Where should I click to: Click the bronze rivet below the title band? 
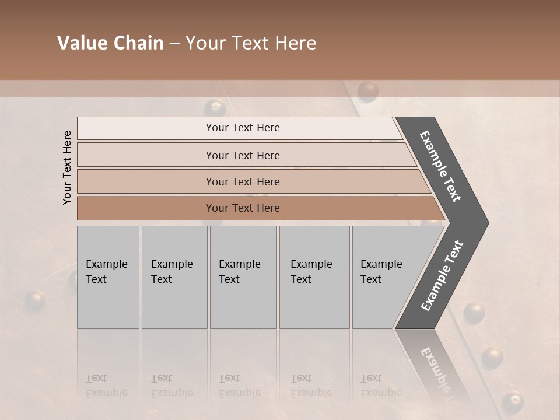pyautogui.click(x=368, y=92)
